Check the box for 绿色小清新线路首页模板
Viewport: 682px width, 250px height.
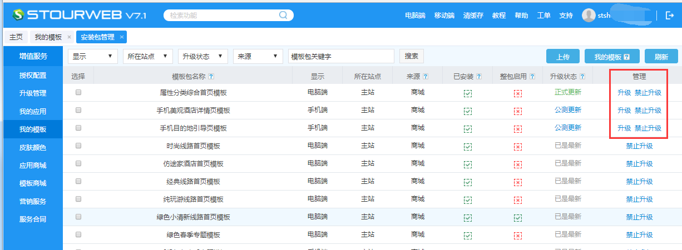(78, 217)
